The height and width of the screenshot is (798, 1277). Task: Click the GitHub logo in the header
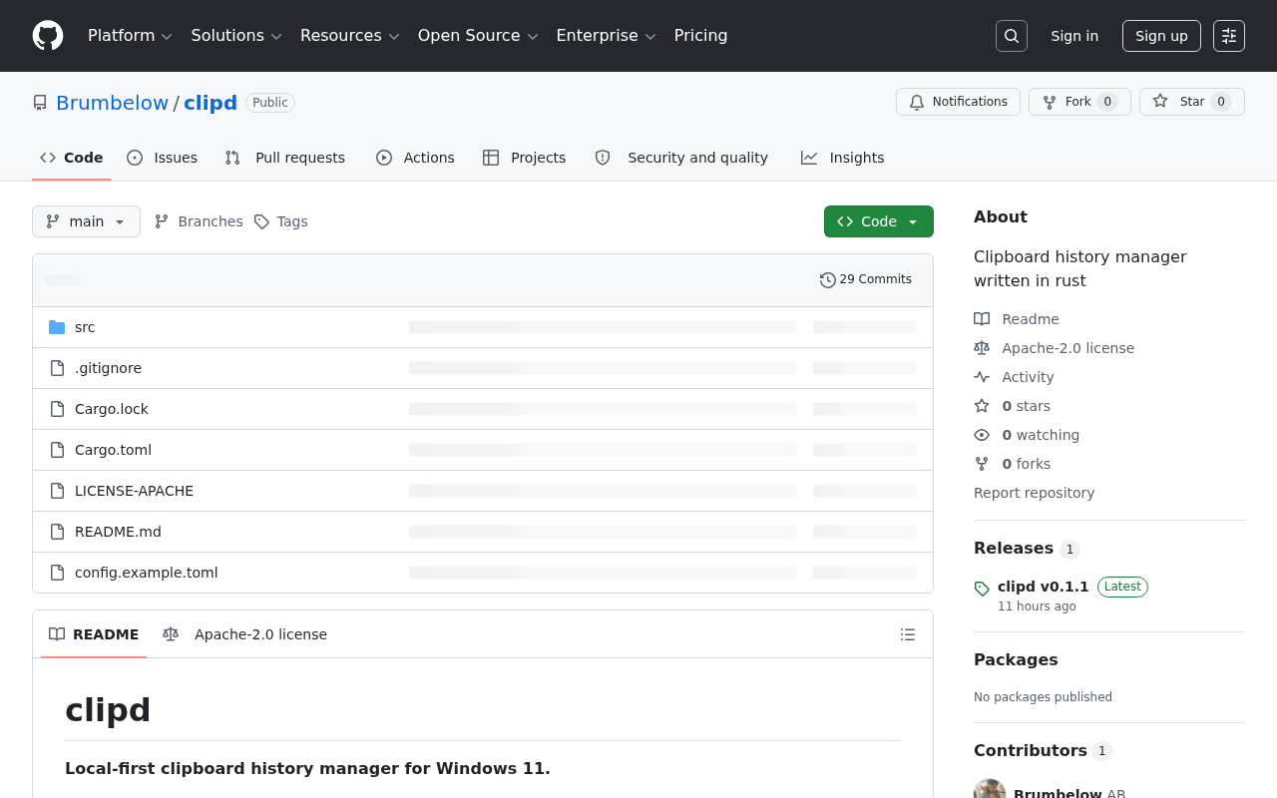coord(48,36)
